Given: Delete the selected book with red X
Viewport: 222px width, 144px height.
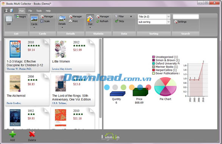Looking at the screenshot, I should pyautogui.click(x=32, y=134).
